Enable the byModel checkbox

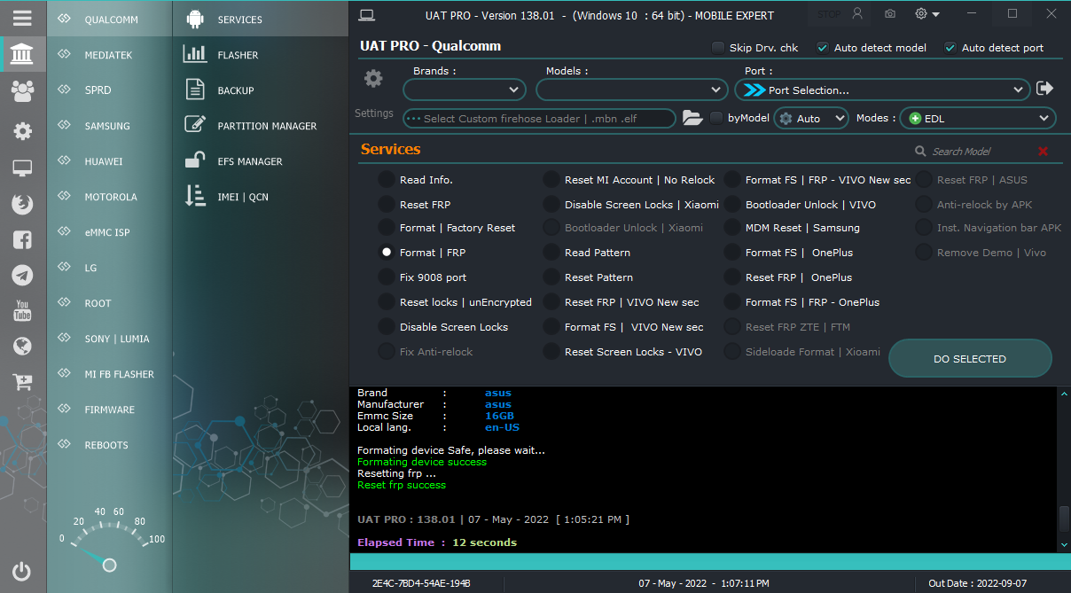[715, 117]
